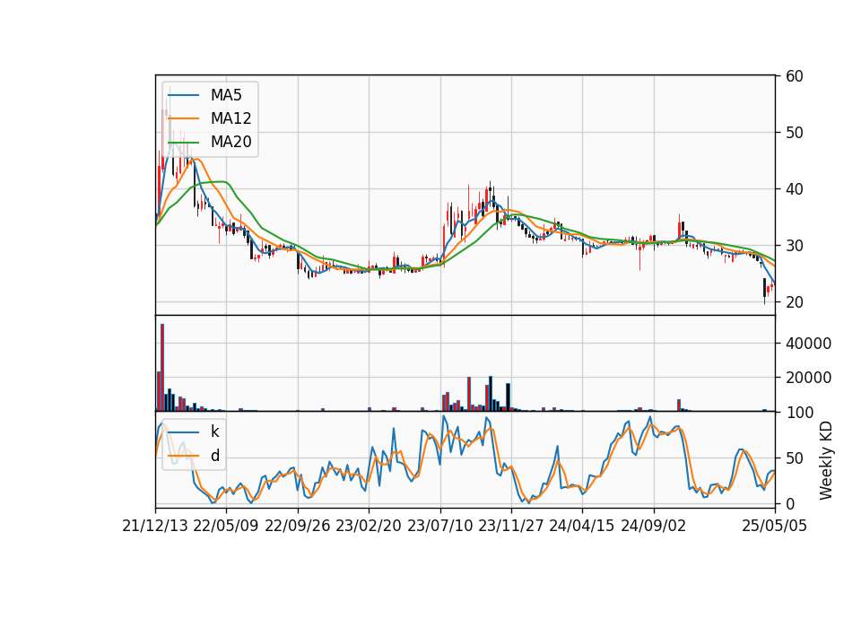Click the 60 price axis label
Image resolution: width=861 pixels, height=619 pixels.
pos(794,75)
